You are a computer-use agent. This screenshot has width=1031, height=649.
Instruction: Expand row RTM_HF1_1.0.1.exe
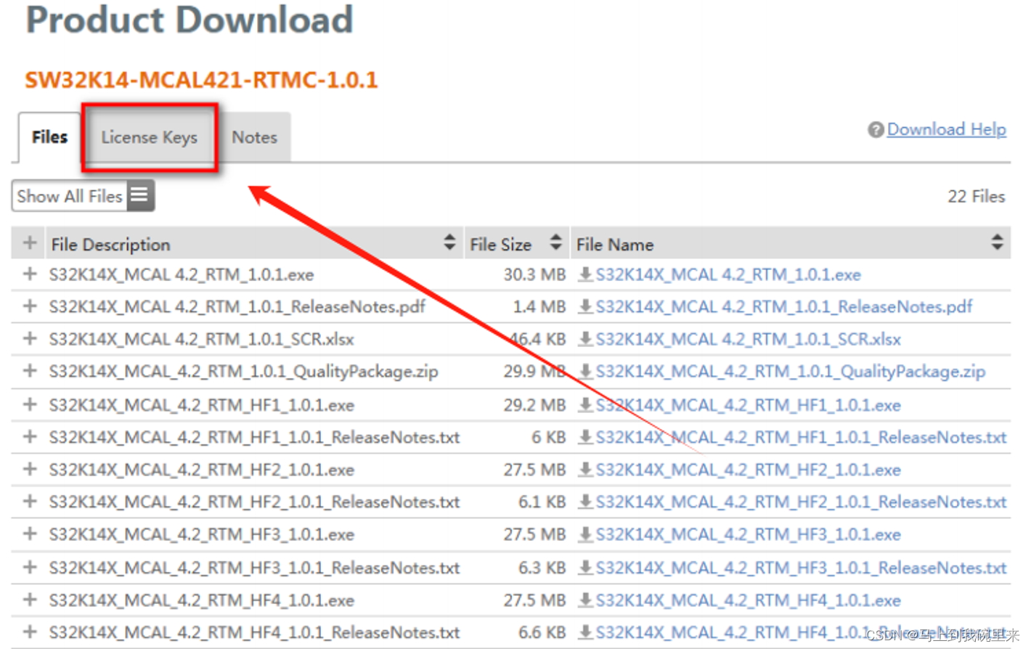pos(30,404)
